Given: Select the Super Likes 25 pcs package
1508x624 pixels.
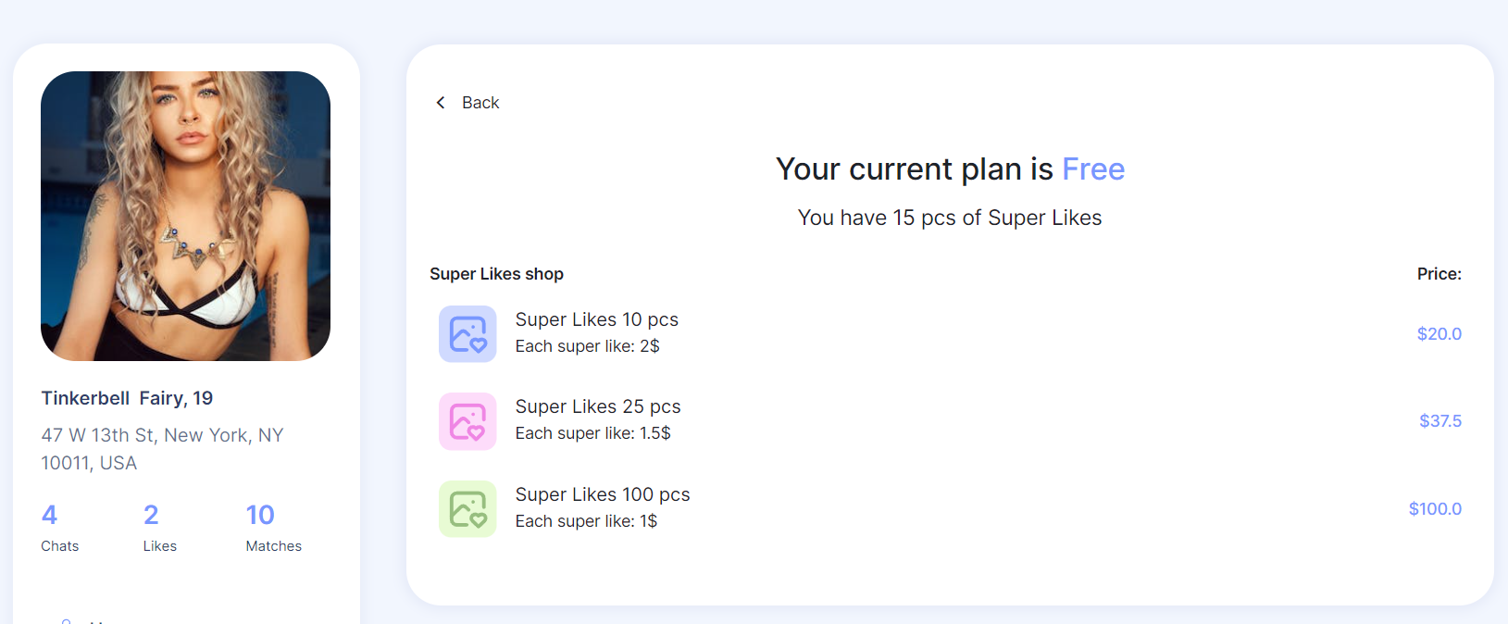Looking at the screenshot, I should click(950, 421).
